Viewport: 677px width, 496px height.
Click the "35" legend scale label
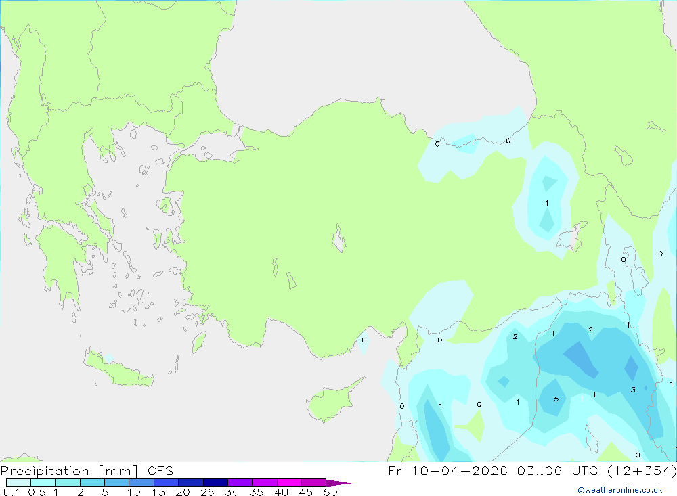coord(257,492)
